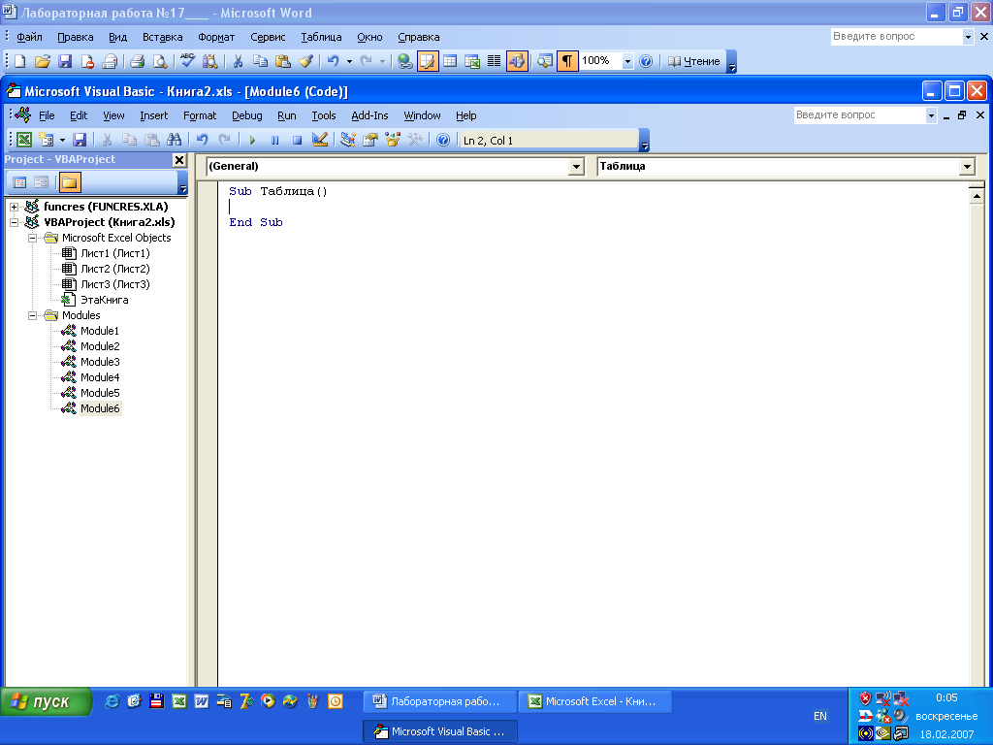Open Word zoom 100% dropdown
993x745 pixels.
tap(627, 61)
